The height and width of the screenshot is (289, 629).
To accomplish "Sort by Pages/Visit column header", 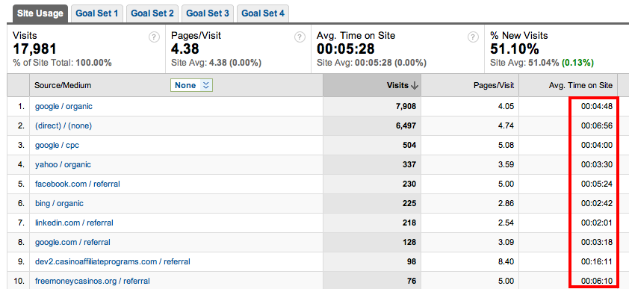I will [495, 85].
